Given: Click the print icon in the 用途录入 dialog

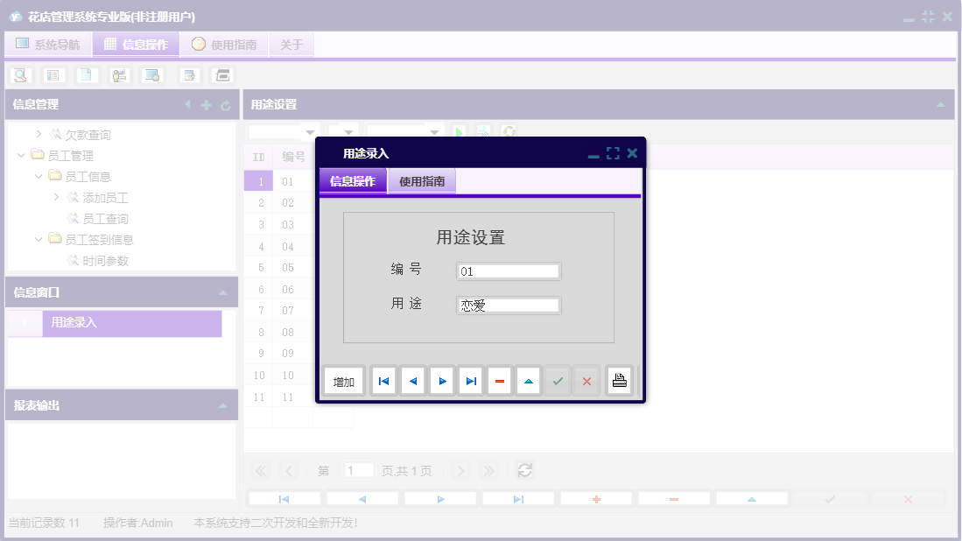Looking at the screenshot, I should (620, 380).
